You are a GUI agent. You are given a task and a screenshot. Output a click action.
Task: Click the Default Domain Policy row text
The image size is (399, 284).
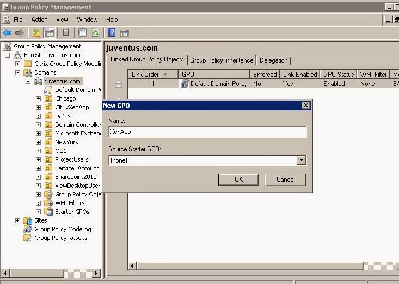219,84
